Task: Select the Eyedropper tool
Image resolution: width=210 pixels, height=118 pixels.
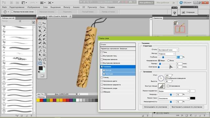Action: pos(44,31)
